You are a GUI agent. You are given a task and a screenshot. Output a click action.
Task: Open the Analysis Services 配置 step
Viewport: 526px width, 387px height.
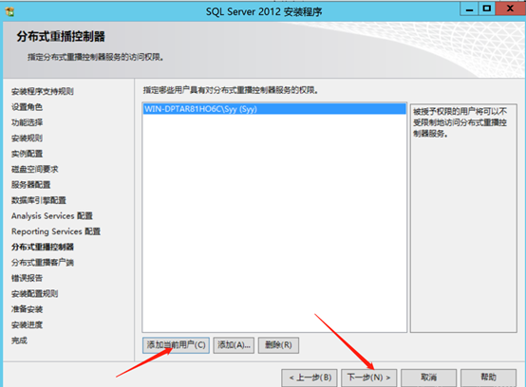(x=52, y=215)
